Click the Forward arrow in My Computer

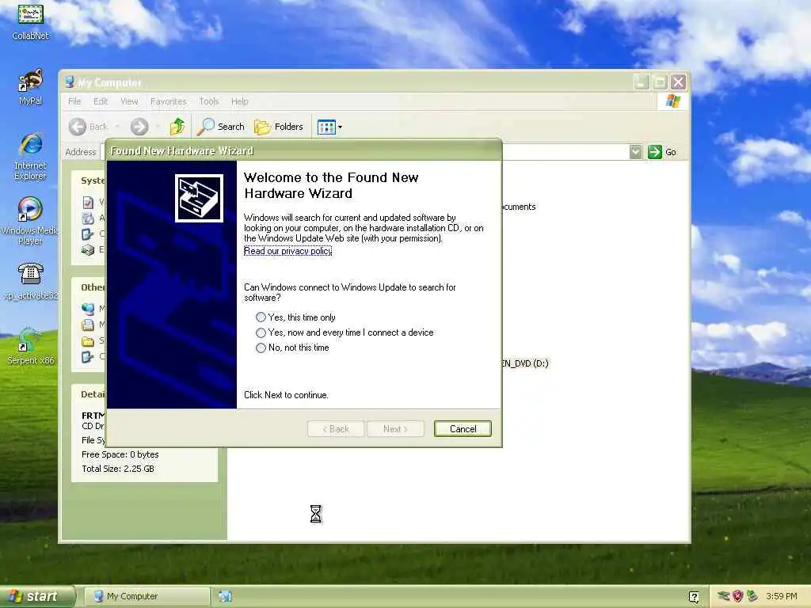(x=139, y=127)
